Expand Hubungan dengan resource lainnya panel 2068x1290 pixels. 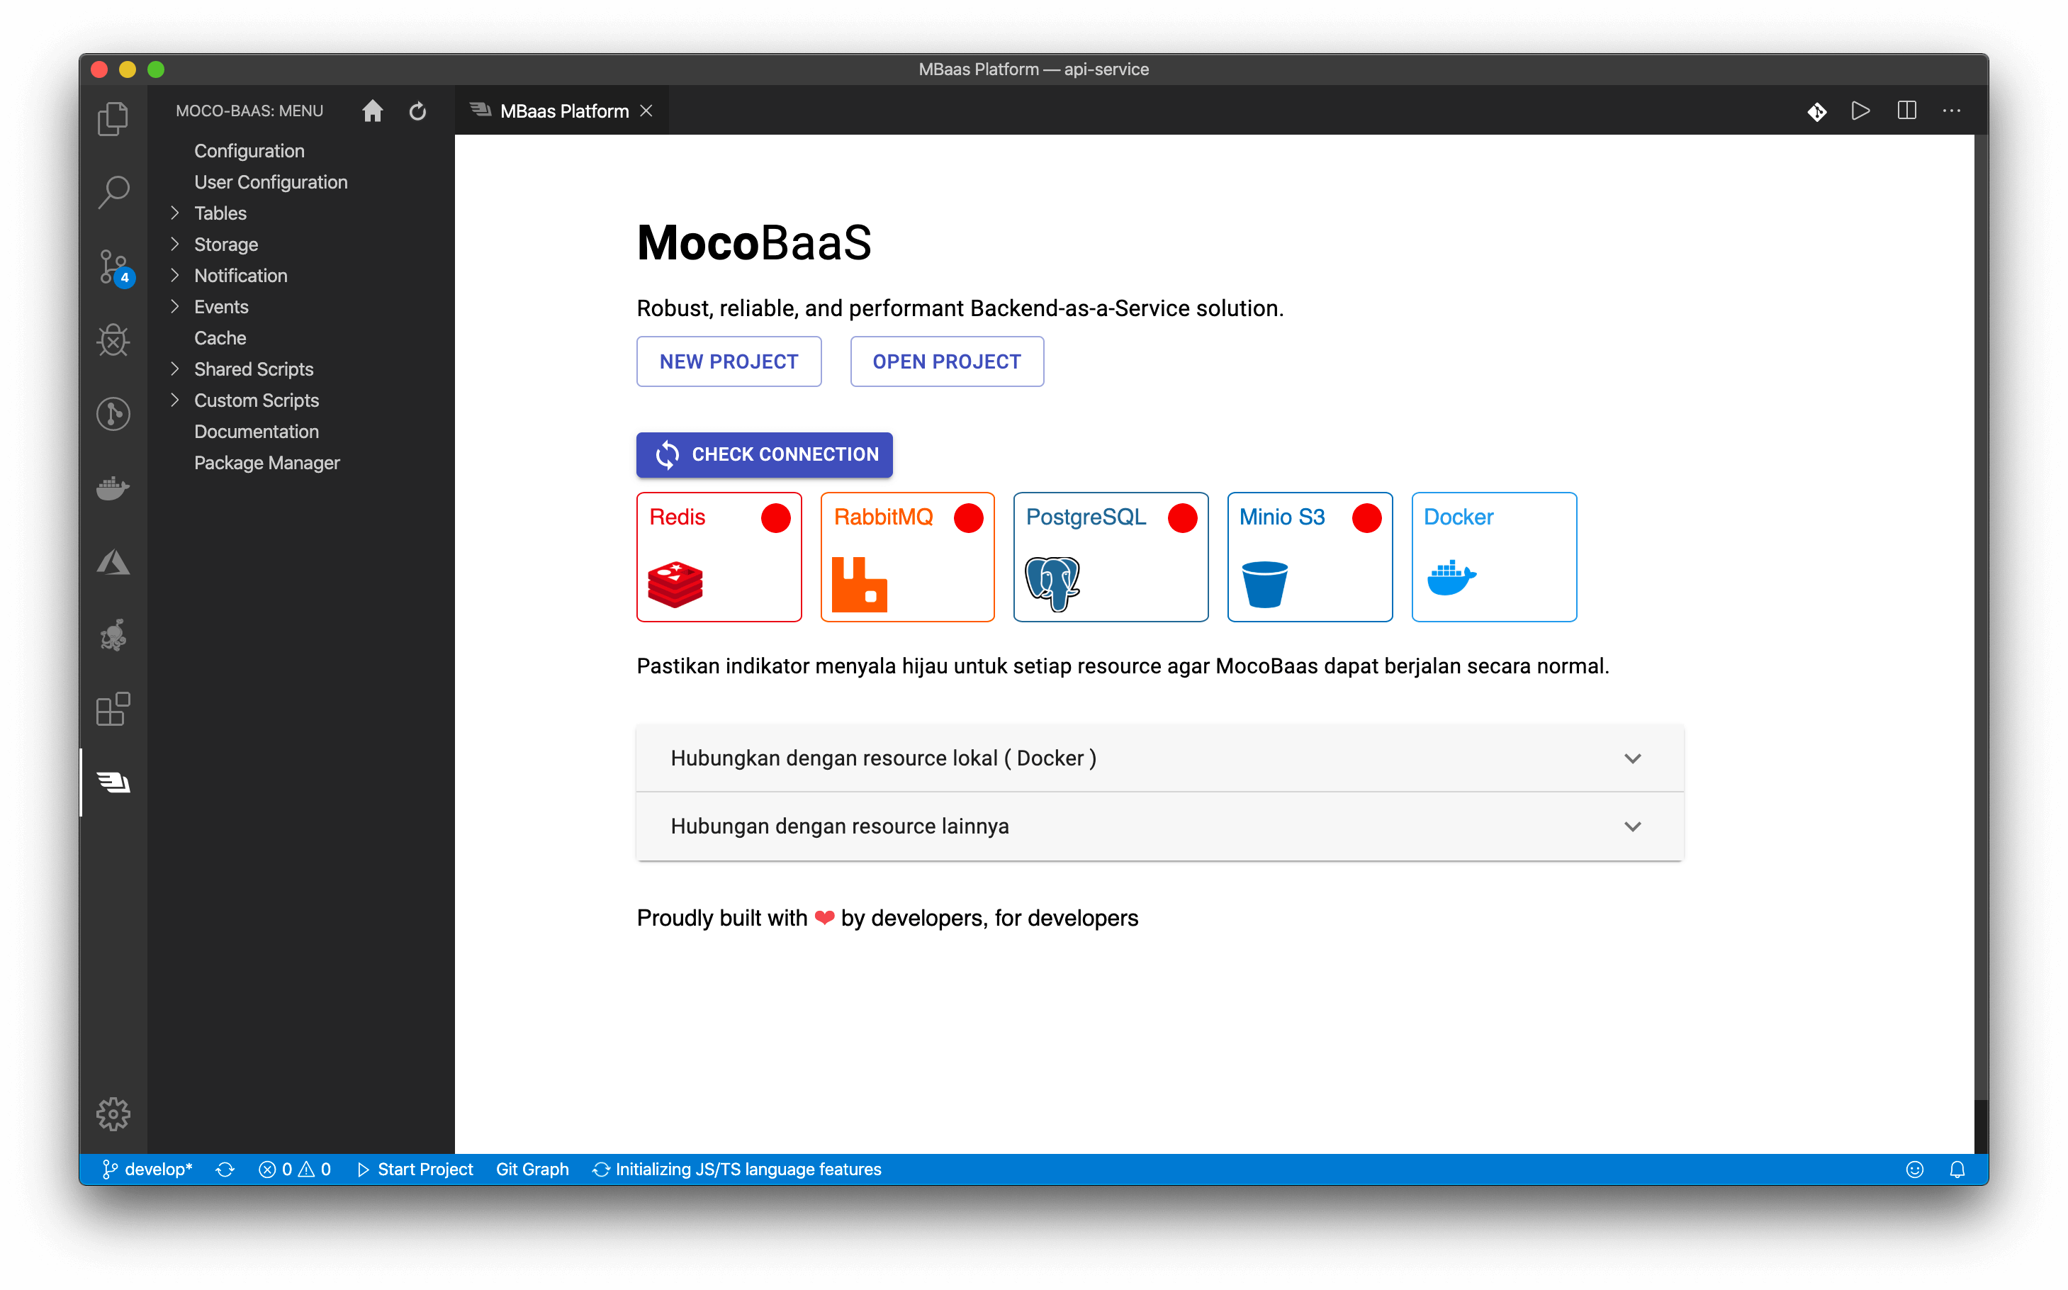click(x=1159, y=826)
